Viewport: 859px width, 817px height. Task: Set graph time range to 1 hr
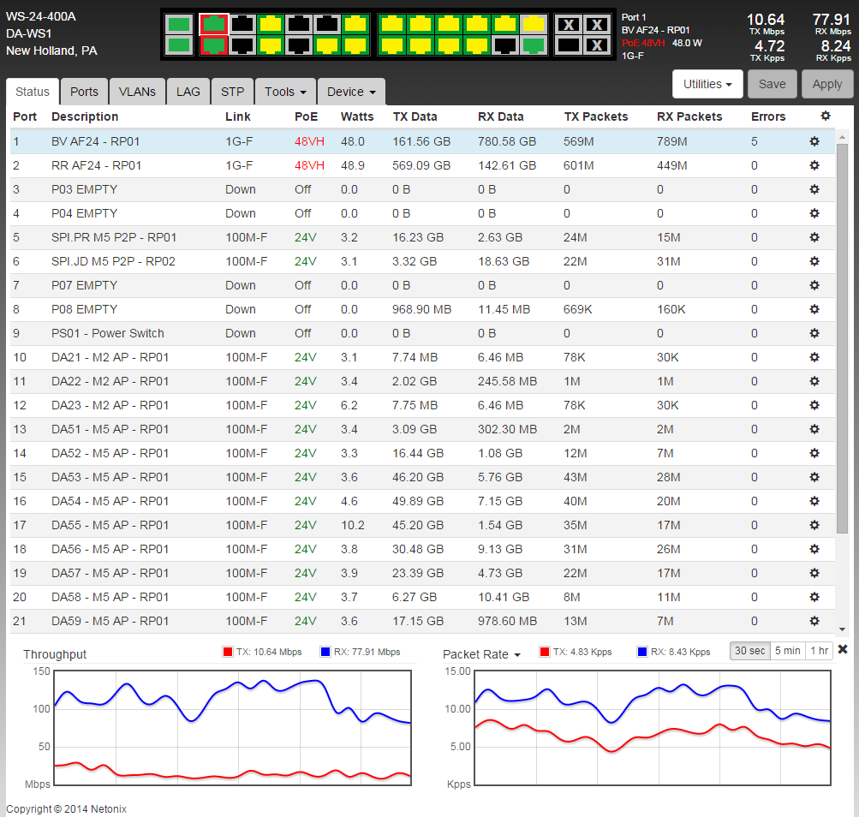point(819,650)
